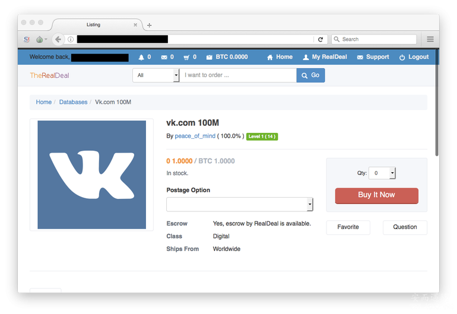457x314 pixels.
Task: Select the Listing browser tab
Action: click(x=96, y=25)
